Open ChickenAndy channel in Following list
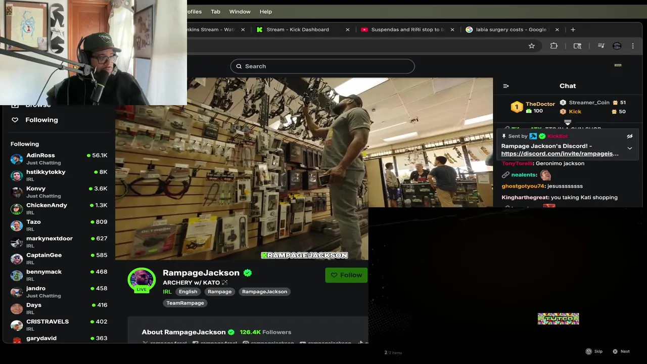Screen dimensions: 647x364 click(59, 209)
